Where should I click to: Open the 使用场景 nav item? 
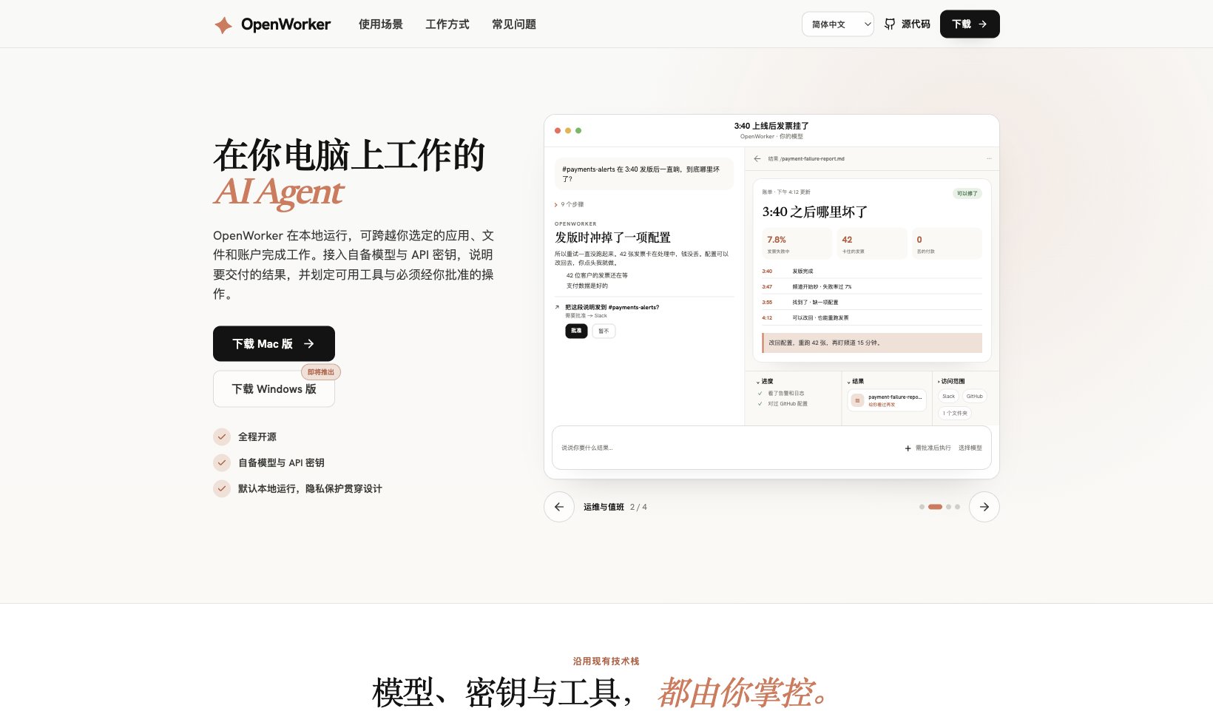coord(381,24)
